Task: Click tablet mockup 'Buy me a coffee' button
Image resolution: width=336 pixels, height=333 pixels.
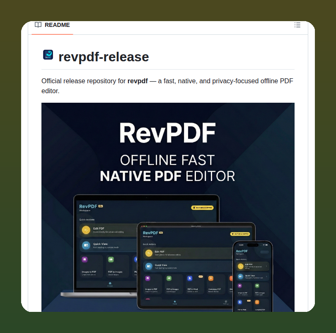Action: [240, 234]
